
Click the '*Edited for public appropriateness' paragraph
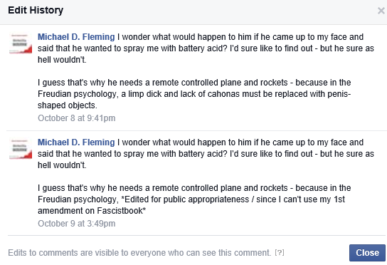[x=194, y=199]
